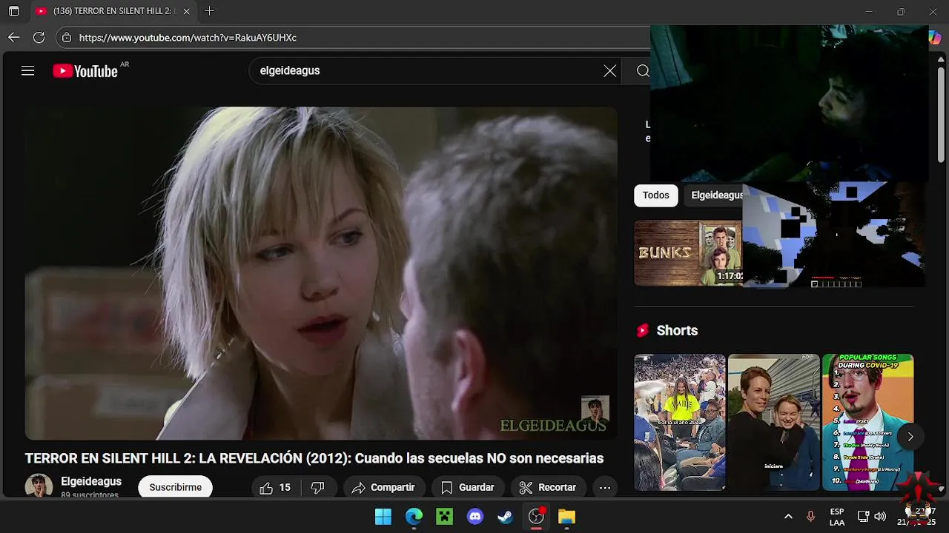Click the video player to pause
949x533 pixels.
tap(321, 273)
